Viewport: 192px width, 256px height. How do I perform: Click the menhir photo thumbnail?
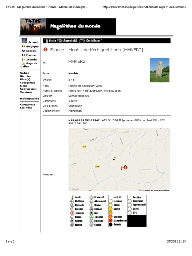(160, 70)
